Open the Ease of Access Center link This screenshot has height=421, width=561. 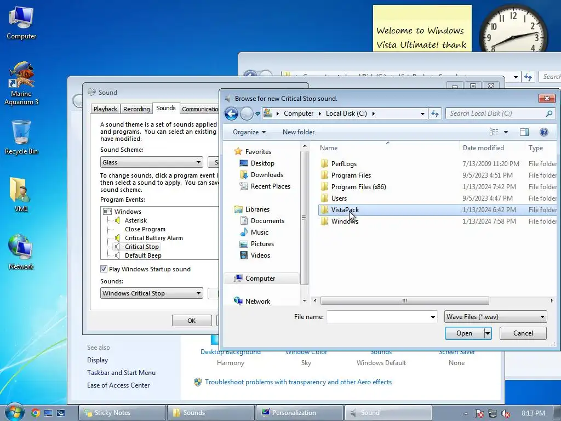(118, 385)
